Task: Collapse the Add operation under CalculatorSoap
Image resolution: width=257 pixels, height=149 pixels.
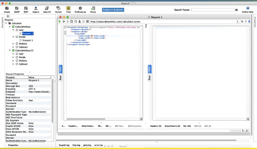Action: (13, 30)
